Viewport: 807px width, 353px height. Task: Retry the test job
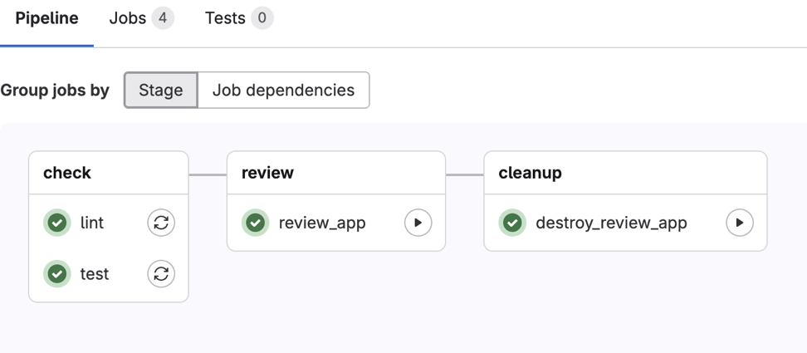(x=161, y=274)
